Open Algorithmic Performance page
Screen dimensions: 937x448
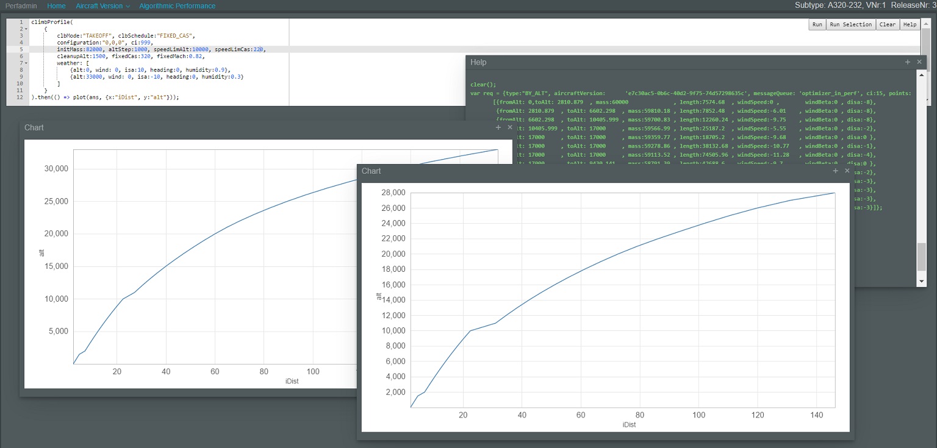click(177, 6)
